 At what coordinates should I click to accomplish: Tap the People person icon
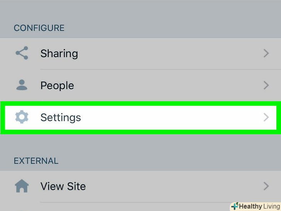(x=22, y=85)
